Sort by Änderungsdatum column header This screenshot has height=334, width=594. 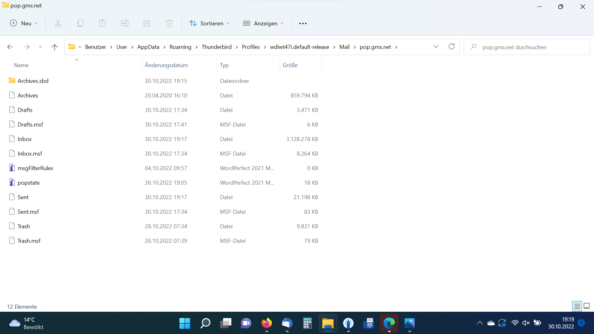tap(166, 65)
